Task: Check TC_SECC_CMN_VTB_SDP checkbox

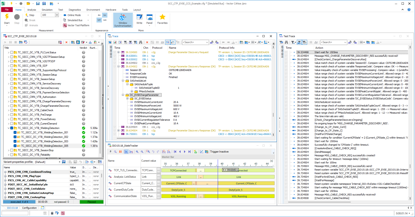Action: coord(12,66)
